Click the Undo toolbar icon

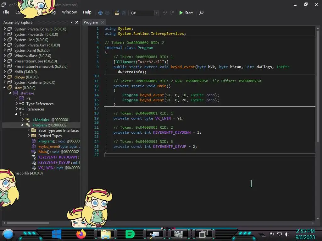164,13
